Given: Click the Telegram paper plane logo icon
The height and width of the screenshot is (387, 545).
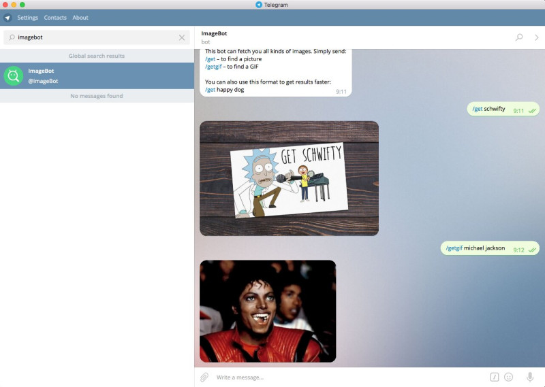Looking at the screenshot, I should click(7, 18).
